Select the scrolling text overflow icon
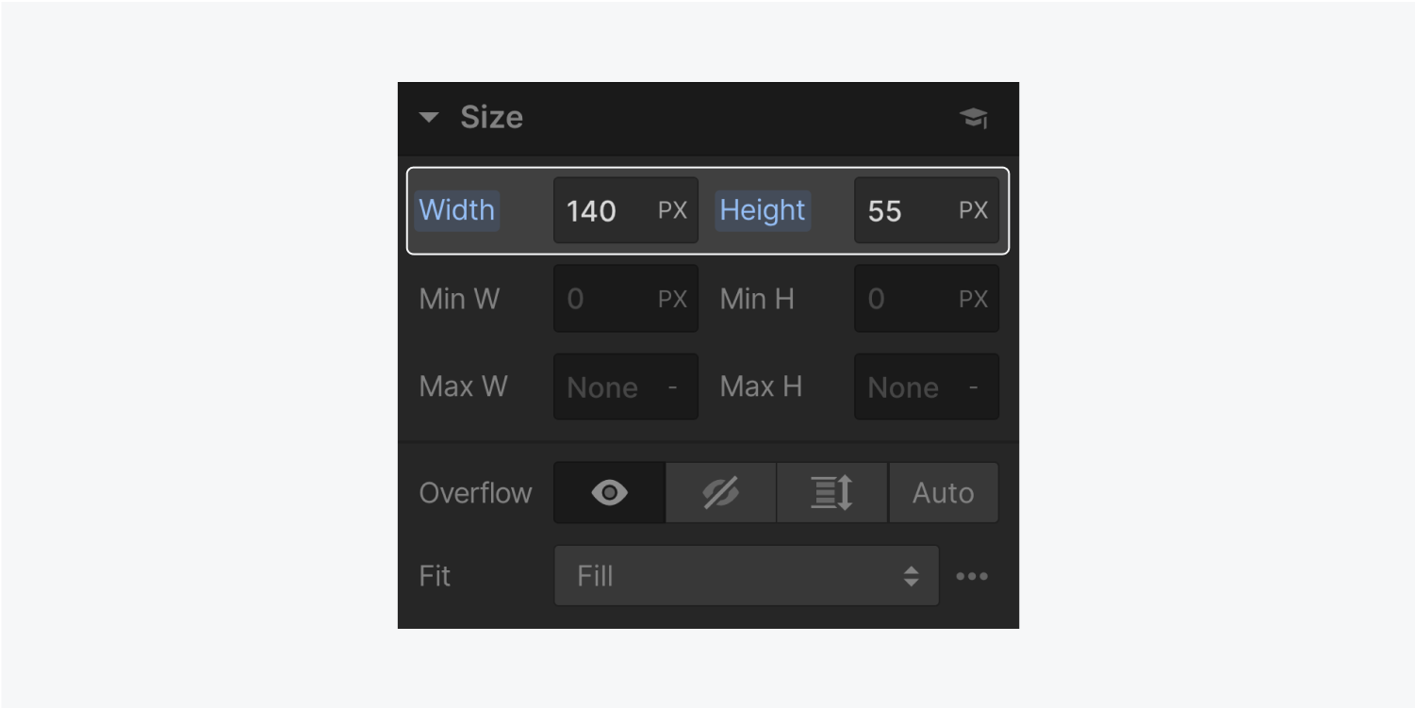Image resolution: width=1415 pixels, height=708 pixels. [x=831, y=492]
